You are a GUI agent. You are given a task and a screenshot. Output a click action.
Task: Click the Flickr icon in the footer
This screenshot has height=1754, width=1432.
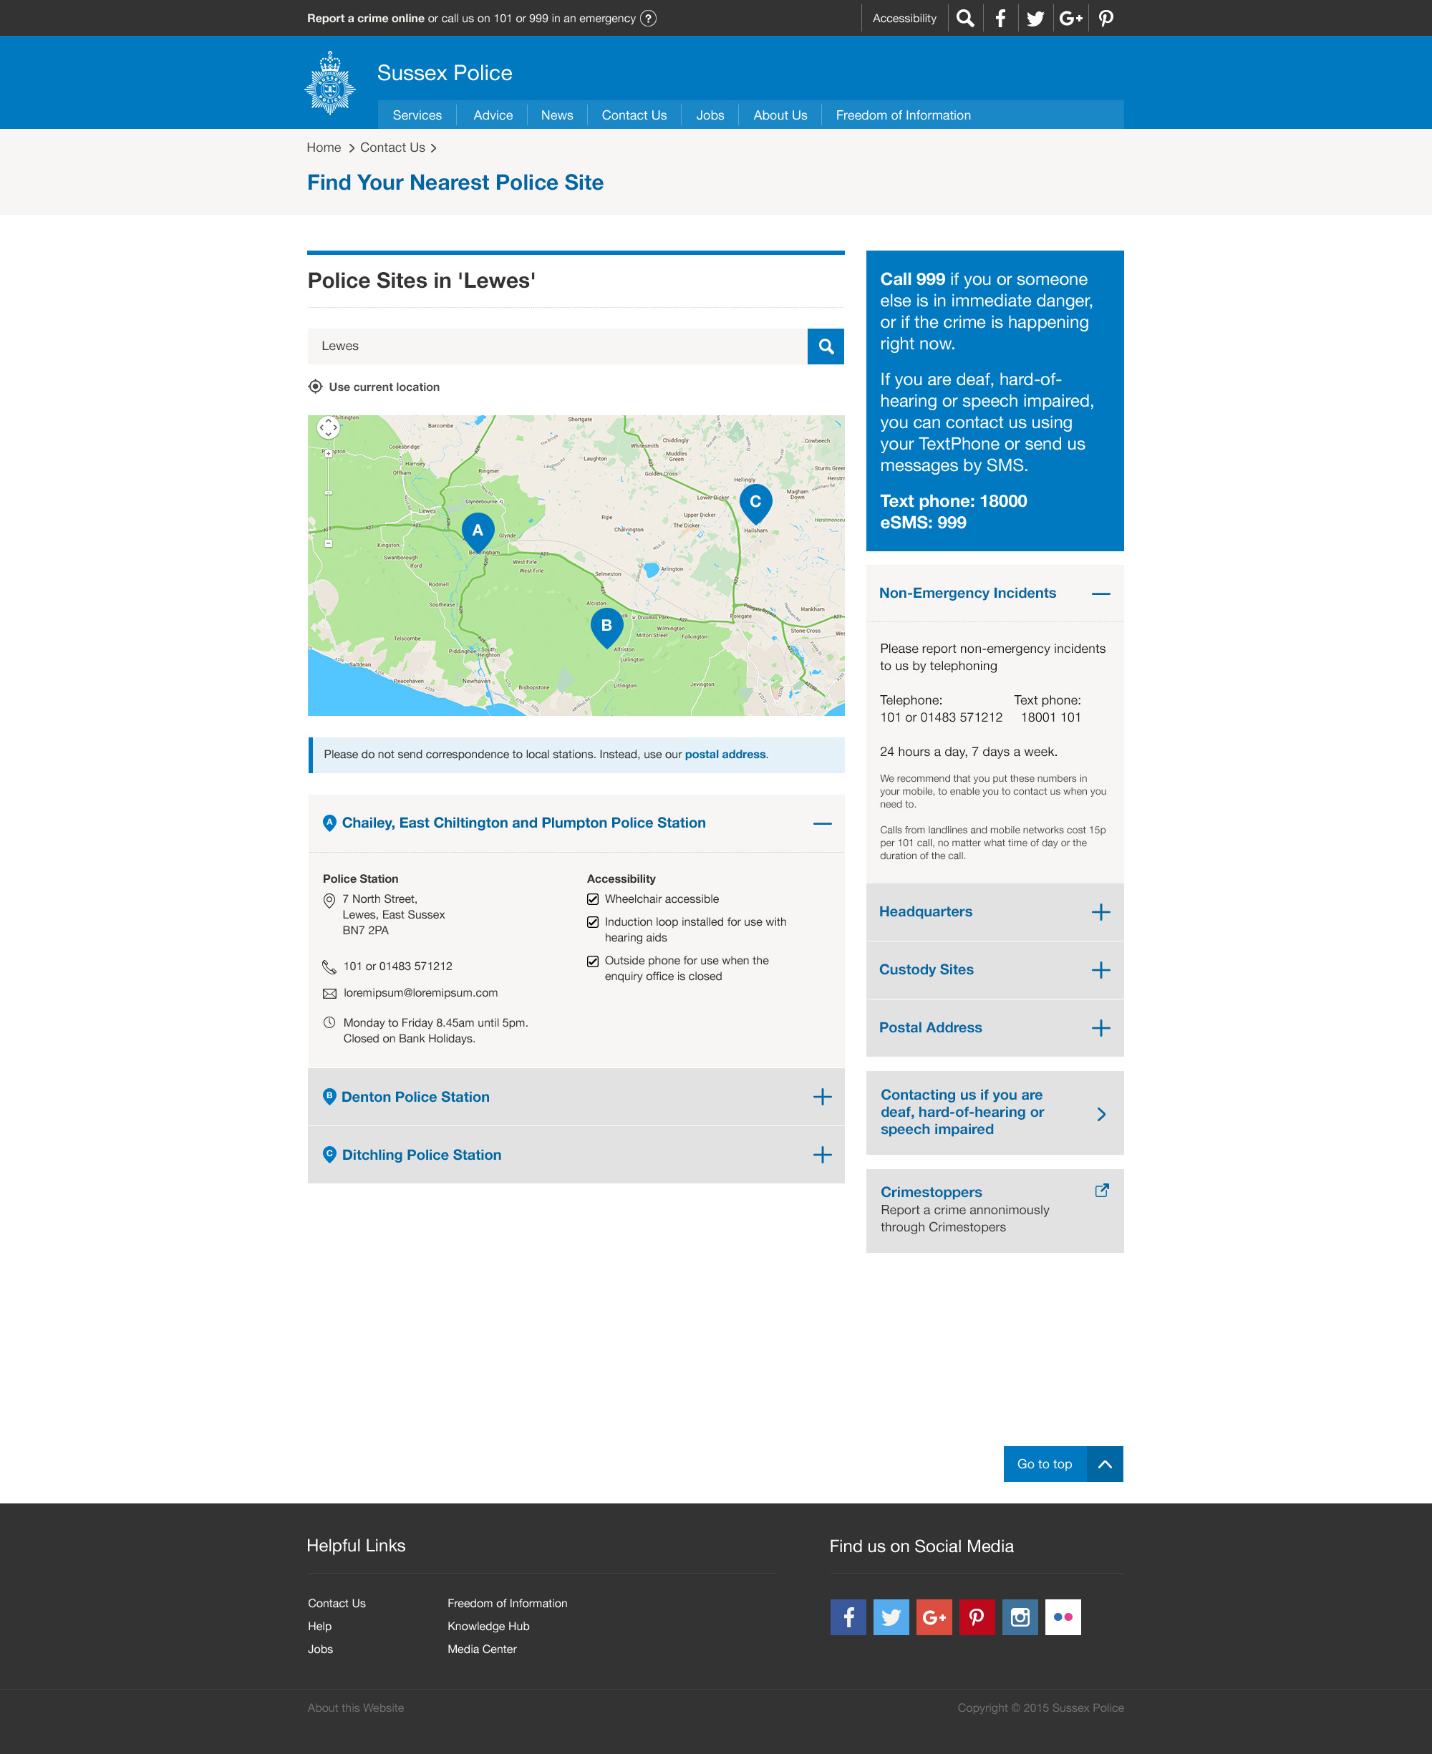pos(1063,1617)
